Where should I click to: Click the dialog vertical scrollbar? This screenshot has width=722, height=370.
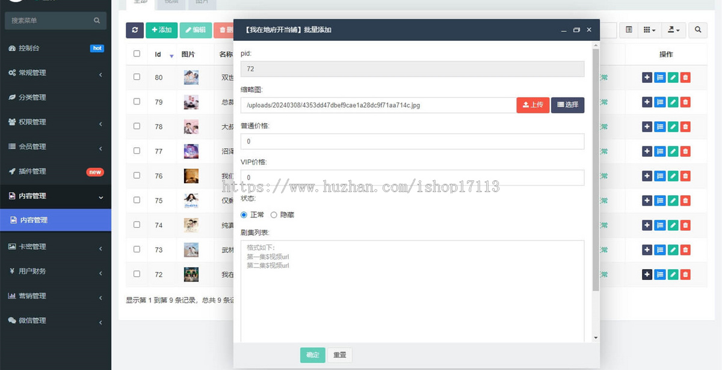point(596,170)
